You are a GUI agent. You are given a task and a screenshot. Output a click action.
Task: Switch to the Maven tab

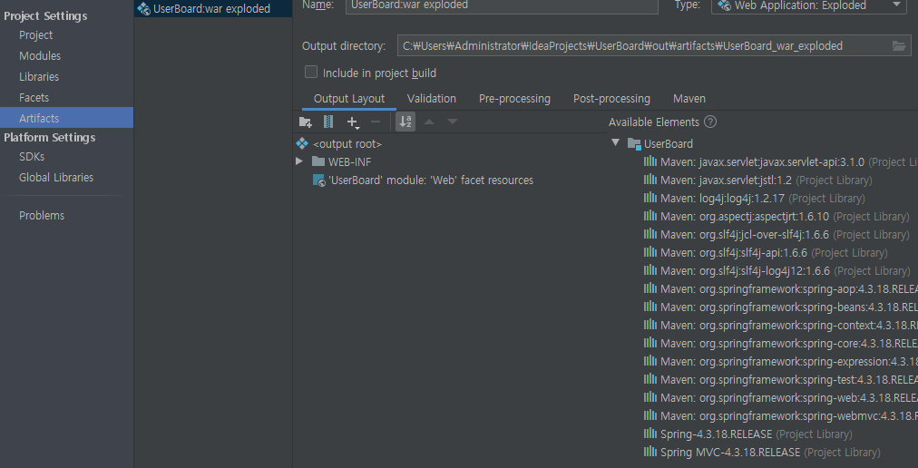pyautogui.click(x=689, y=98)
